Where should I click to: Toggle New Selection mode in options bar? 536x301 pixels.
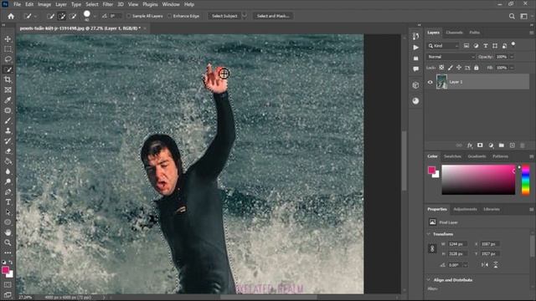coord(50,16)
